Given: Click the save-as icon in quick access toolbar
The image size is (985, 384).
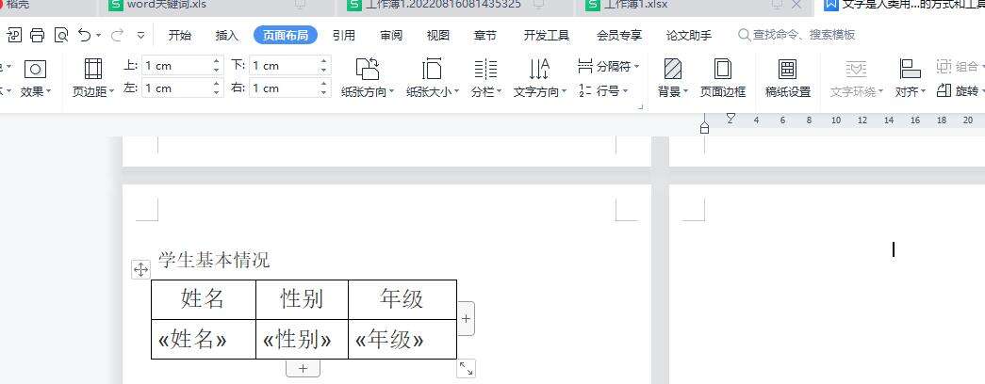Looking at the screenshot, I should click(14, 35).
